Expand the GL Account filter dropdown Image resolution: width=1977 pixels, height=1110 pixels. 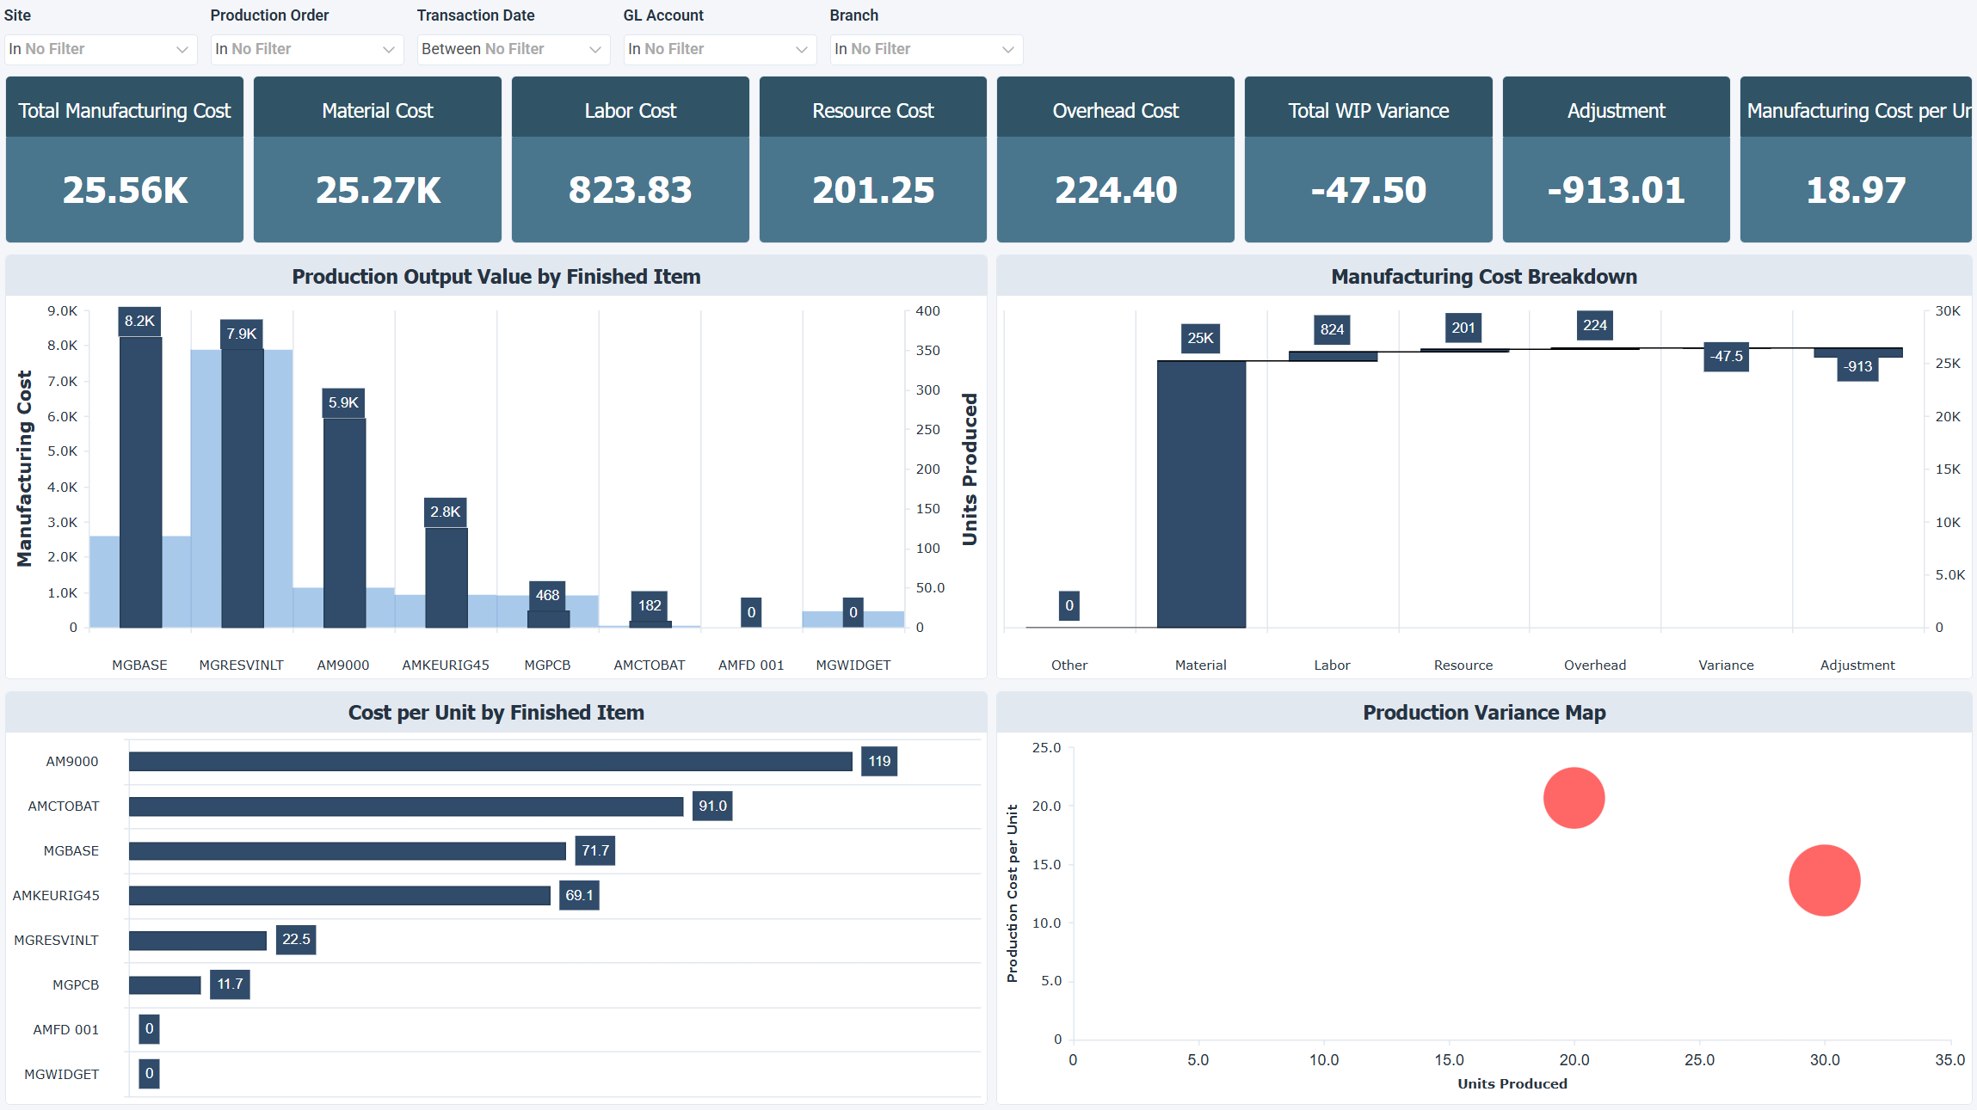(x=719, y=49)
